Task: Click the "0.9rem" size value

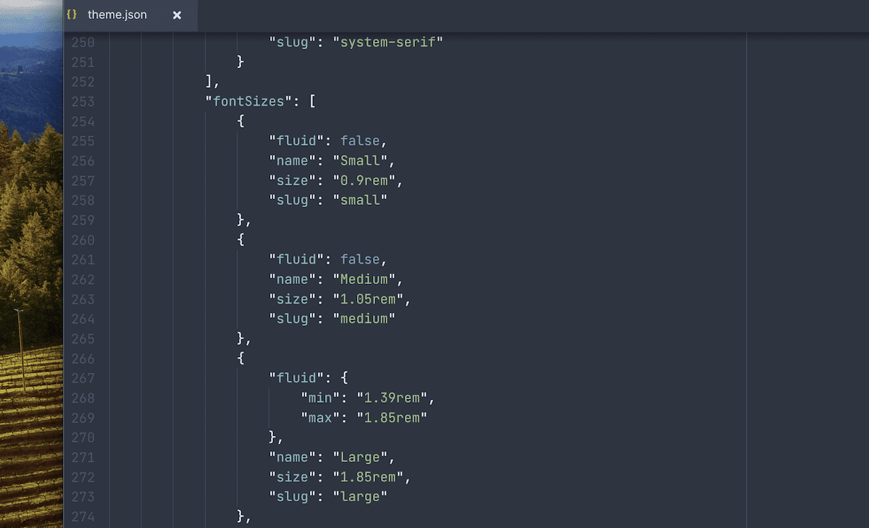Action: point(366,180)
